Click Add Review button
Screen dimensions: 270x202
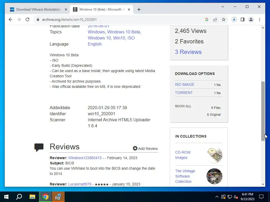pos(145,149)
